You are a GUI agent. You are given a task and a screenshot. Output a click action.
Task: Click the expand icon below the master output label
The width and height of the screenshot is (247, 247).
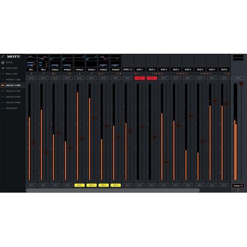point(238,190)
